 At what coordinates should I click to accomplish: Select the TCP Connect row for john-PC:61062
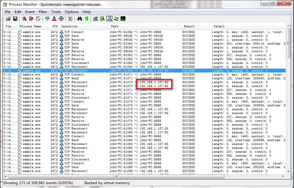(x=144, y=32)
